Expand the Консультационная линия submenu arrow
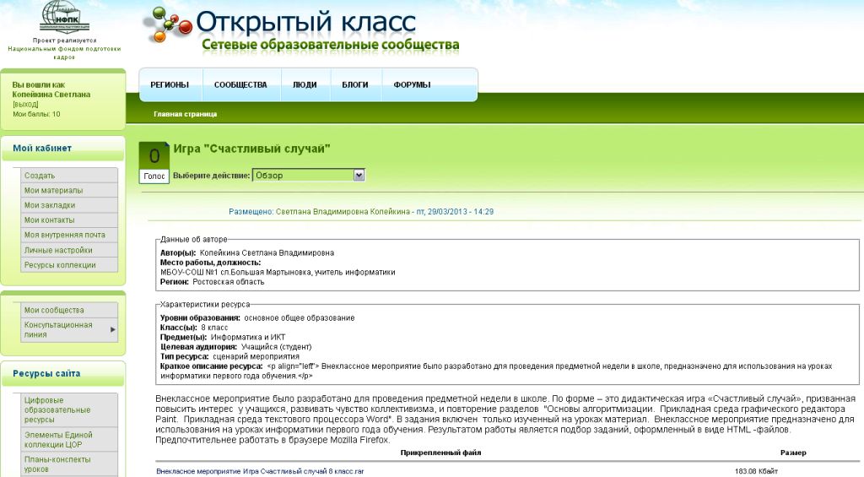The height and width of the screenshot is (477, 864). point(113,329)
